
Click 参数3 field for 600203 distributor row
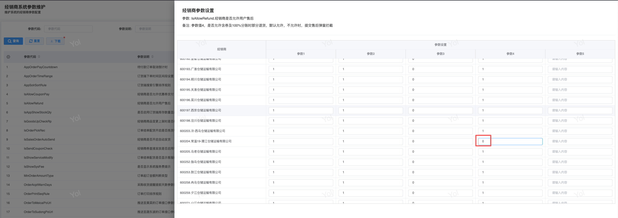[440, 131]
